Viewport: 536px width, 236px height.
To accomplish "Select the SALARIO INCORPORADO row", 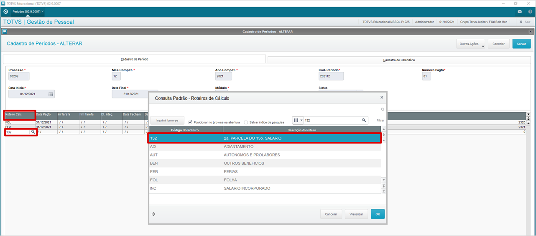I will [x=265, y=188].
